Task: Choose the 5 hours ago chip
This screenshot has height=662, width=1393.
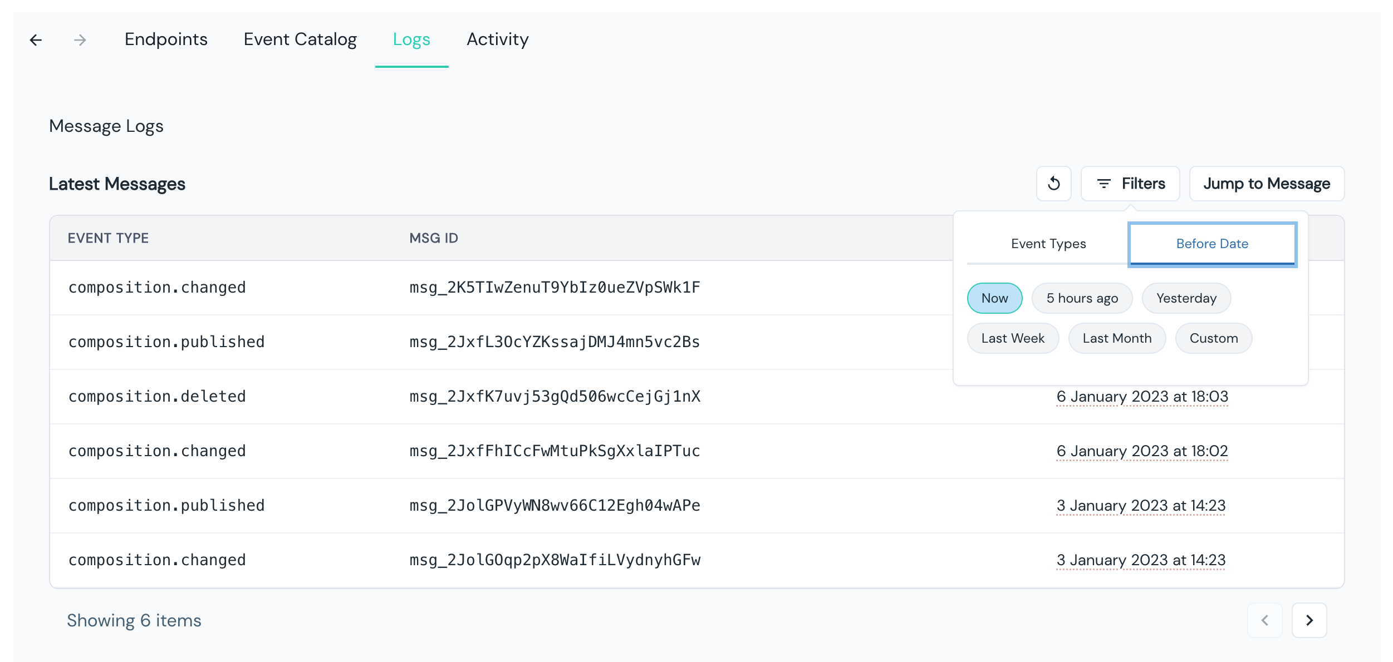Action: tap(1082, 298)
